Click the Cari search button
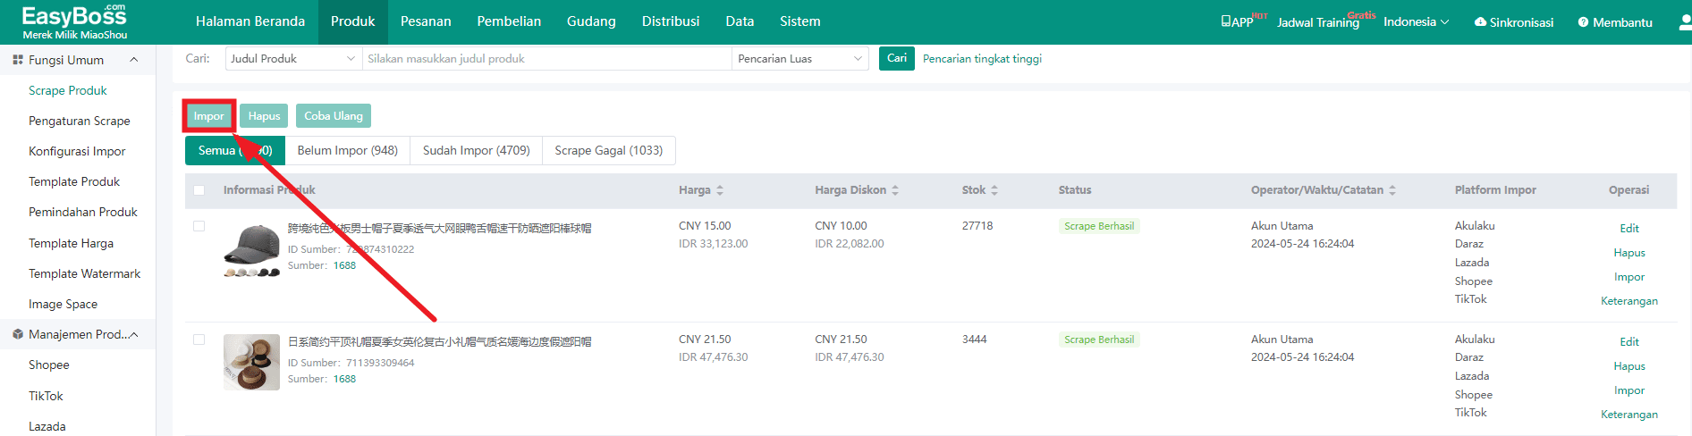 (897, 58)
